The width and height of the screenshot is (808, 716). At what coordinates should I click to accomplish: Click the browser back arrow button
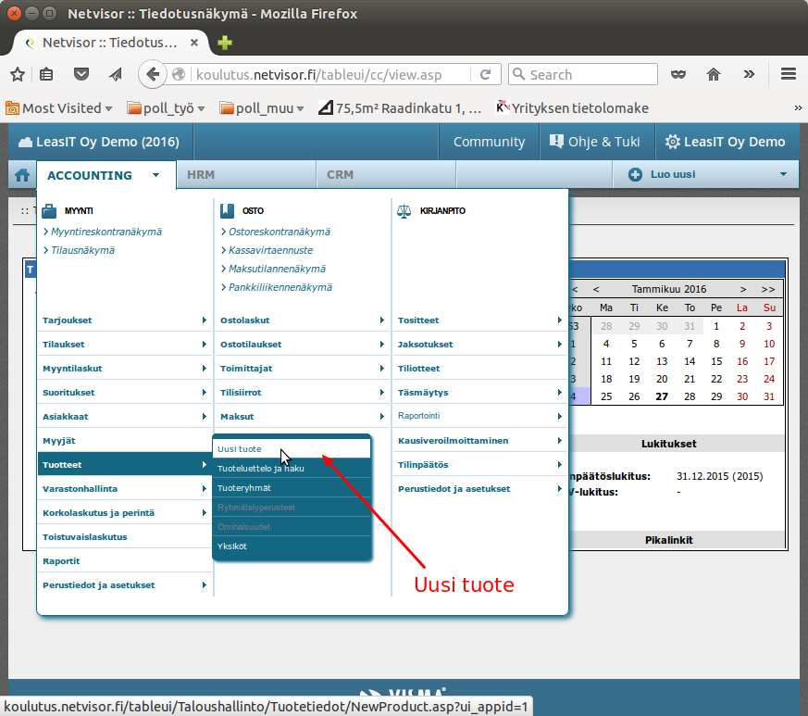(x=153, y=74)
